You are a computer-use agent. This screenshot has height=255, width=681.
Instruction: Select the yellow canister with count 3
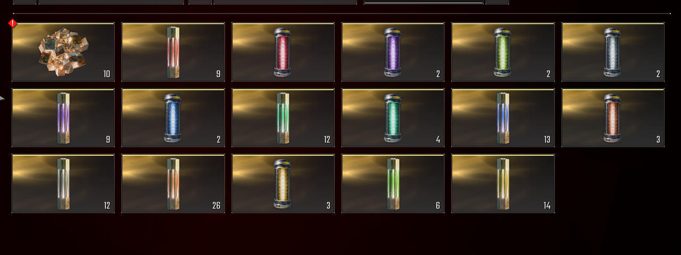point(283,183)
